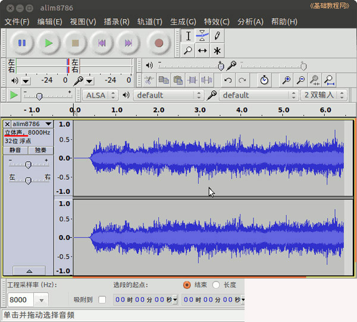
Task: Start recording with the red Record button
Action: (x=159, y=43)
